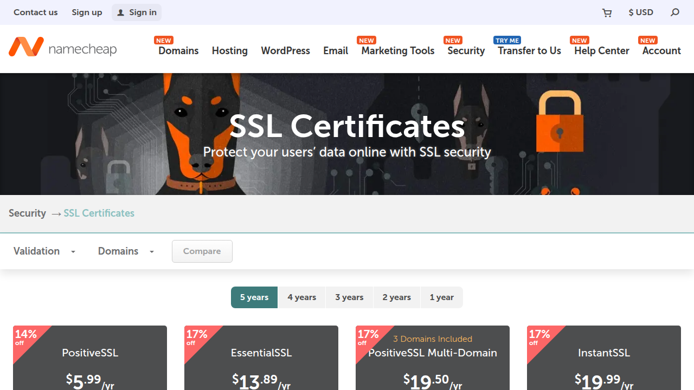Click the $19.50/yr Multi-Domain price
The width and height of the screenshot is (694, 390).
(x=433, y=381)
